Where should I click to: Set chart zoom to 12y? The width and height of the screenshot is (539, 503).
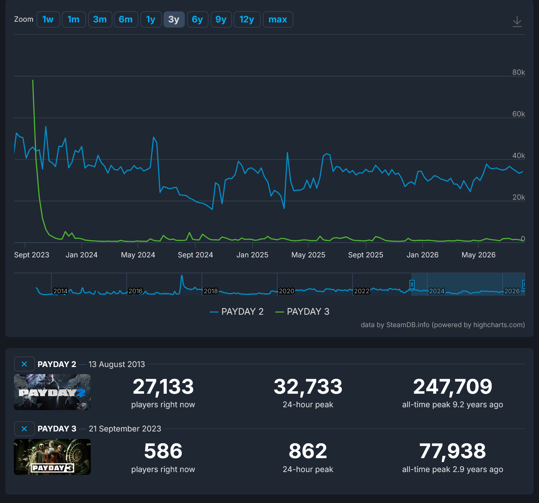(x=247, y=19)
